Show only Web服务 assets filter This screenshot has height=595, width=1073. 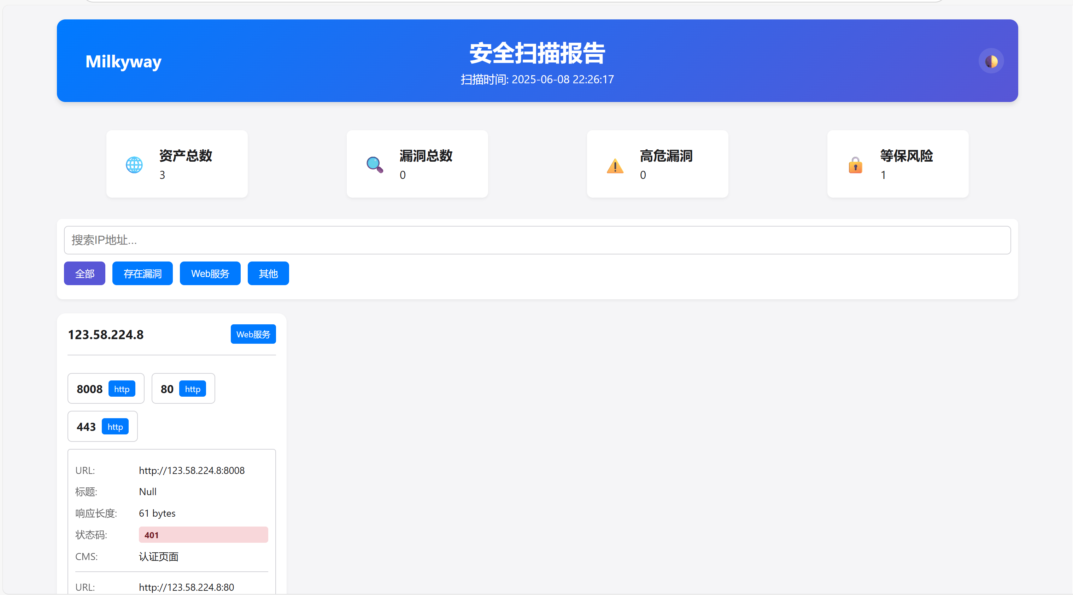(210, 273)
